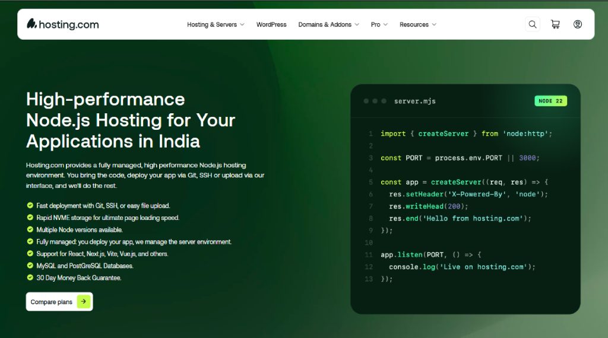The image size is (608, 338).
Task: Expand the Pro dropdown menu
Action: 379,24
